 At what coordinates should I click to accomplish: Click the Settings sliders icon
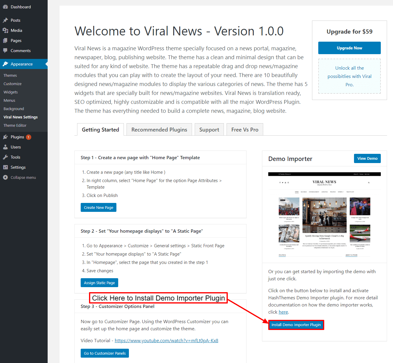pyautogui.click(x=5, y=167)
